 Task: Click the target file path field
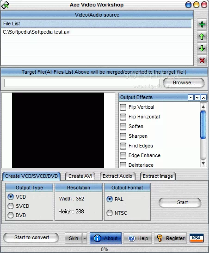(x=82, y=83)
